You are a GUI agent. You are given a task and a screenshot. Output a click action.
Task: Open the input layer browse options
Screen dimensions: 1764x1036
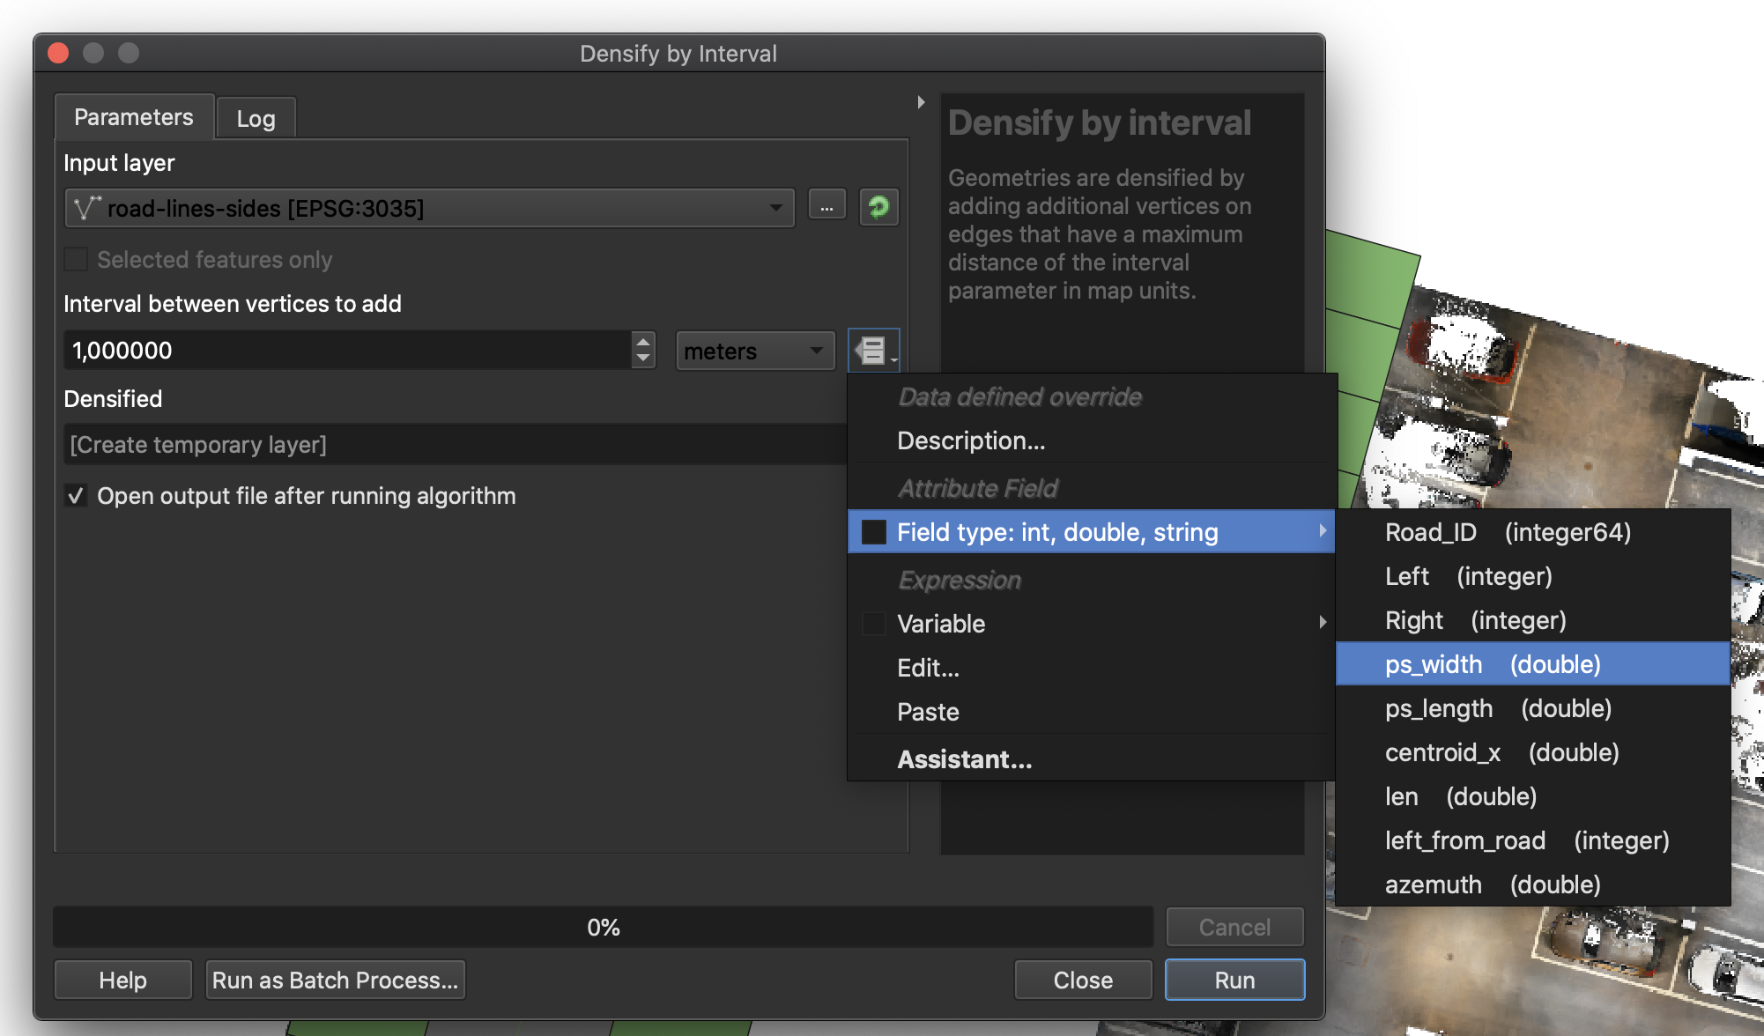(x=826, y=207)
